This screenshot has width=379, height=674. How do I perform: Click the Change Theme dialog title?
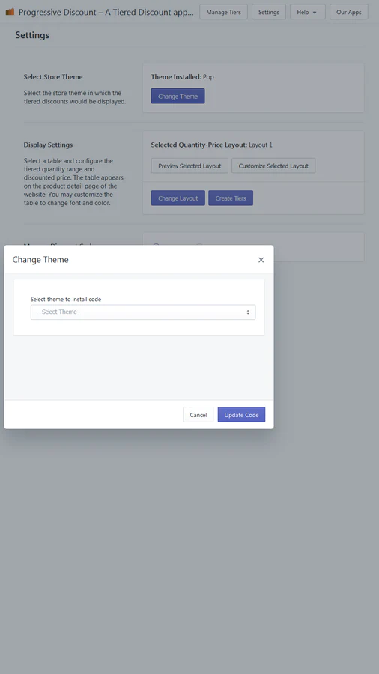(40, 260)
